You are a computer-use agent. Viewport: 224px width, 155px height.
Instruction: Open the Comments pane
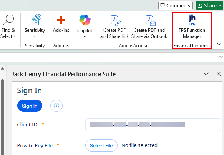coord(176,5)
